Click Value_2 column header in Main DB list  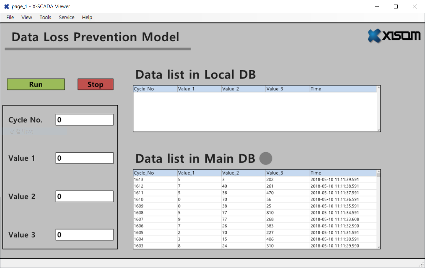pos(244,173)
